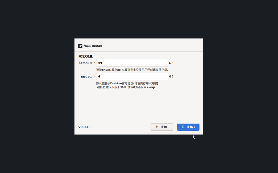Click the Swap大小 field label
278x173 pixels.
coord(88,76)
